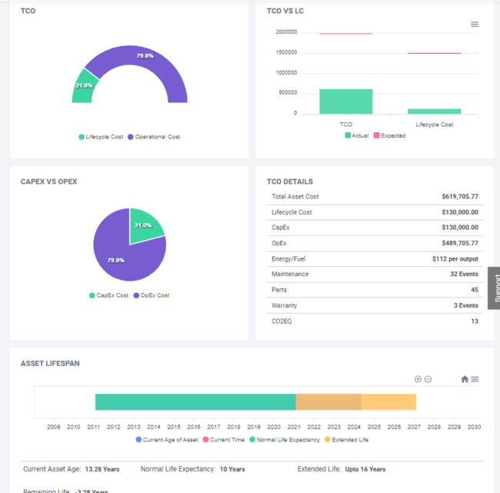This screenshot has height=493, width=500.
Task: Select OpEx value $489,705.77
Action: (460, 243)
